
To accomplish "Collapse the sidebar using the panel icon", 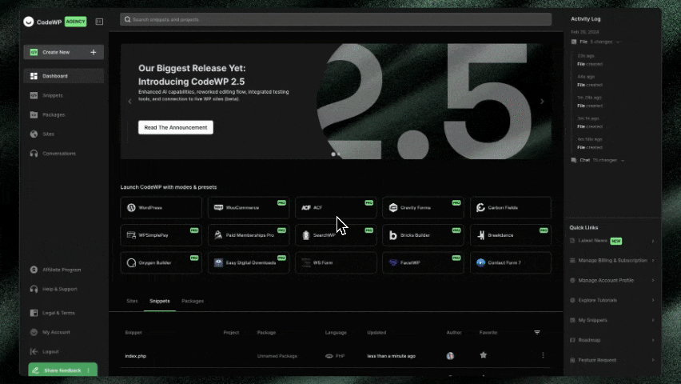I will tap(99, 22).
